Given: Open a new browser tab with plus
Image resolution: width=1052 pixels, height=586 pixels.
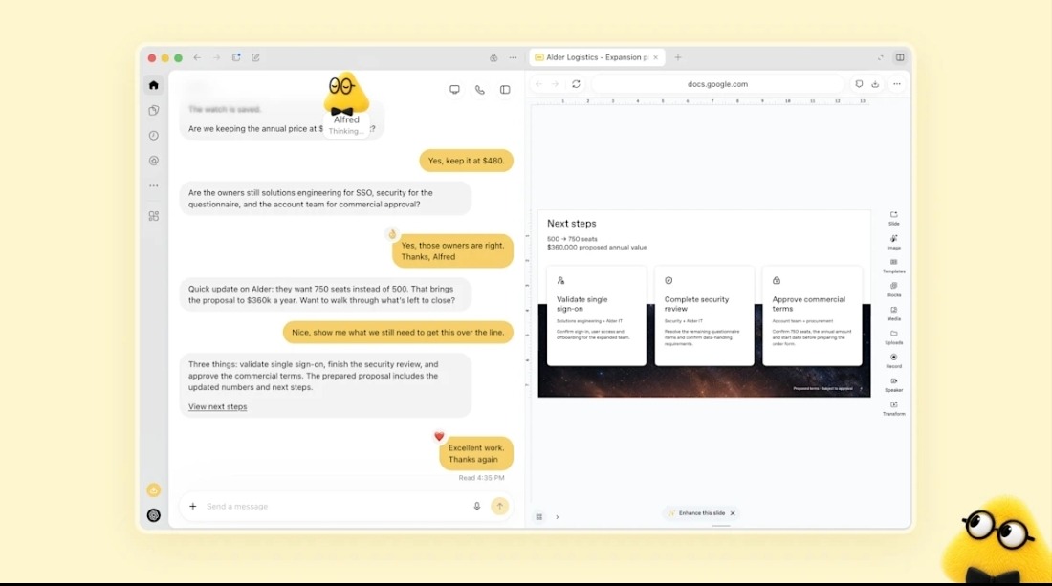Looking at the screenshot, I should pyautogui.click(x=678, y=57).
